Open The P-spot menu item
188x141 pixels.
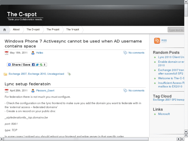pyautogui.click(x=53, y=29)
